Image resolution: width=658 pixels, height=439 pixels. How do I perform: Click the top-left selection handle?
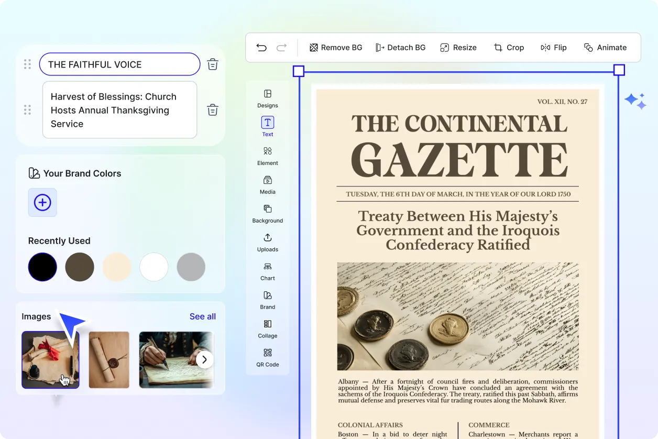299,71
